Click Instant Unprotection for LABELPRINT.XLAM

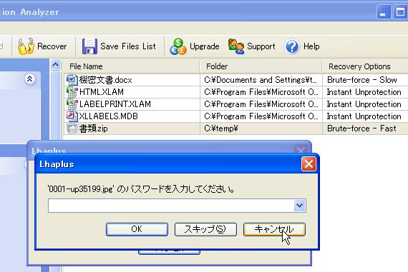coord(365,104)
